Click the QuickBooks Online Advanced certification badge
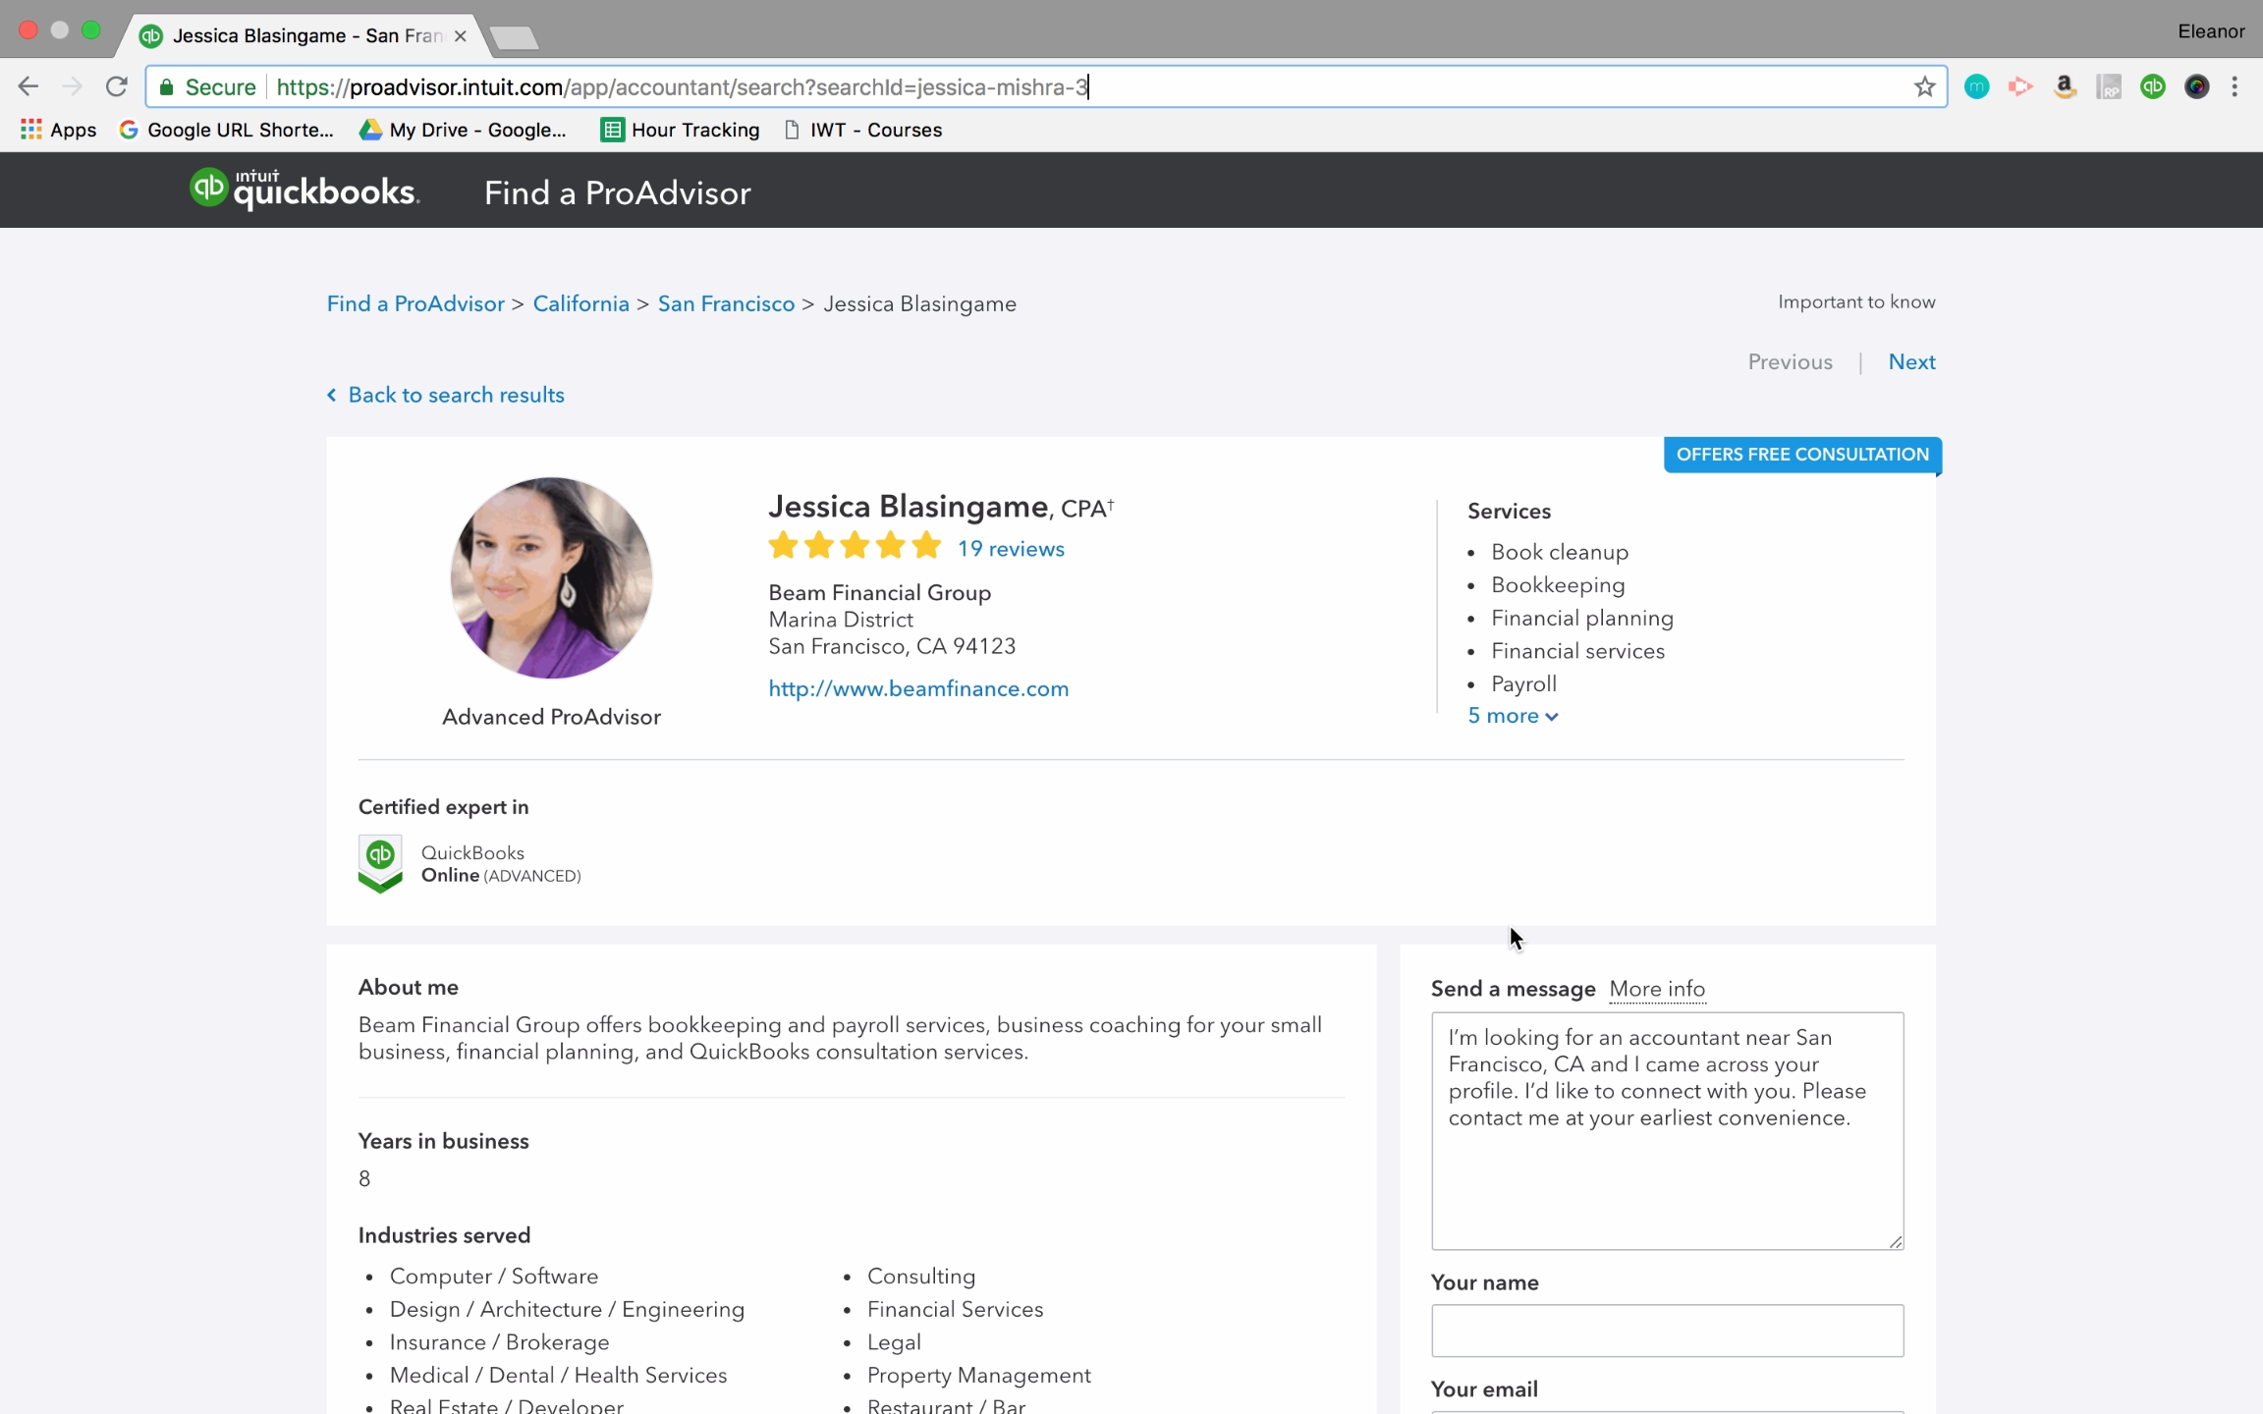Viewport: 2263px width, 1414px height. pos(380,863)
